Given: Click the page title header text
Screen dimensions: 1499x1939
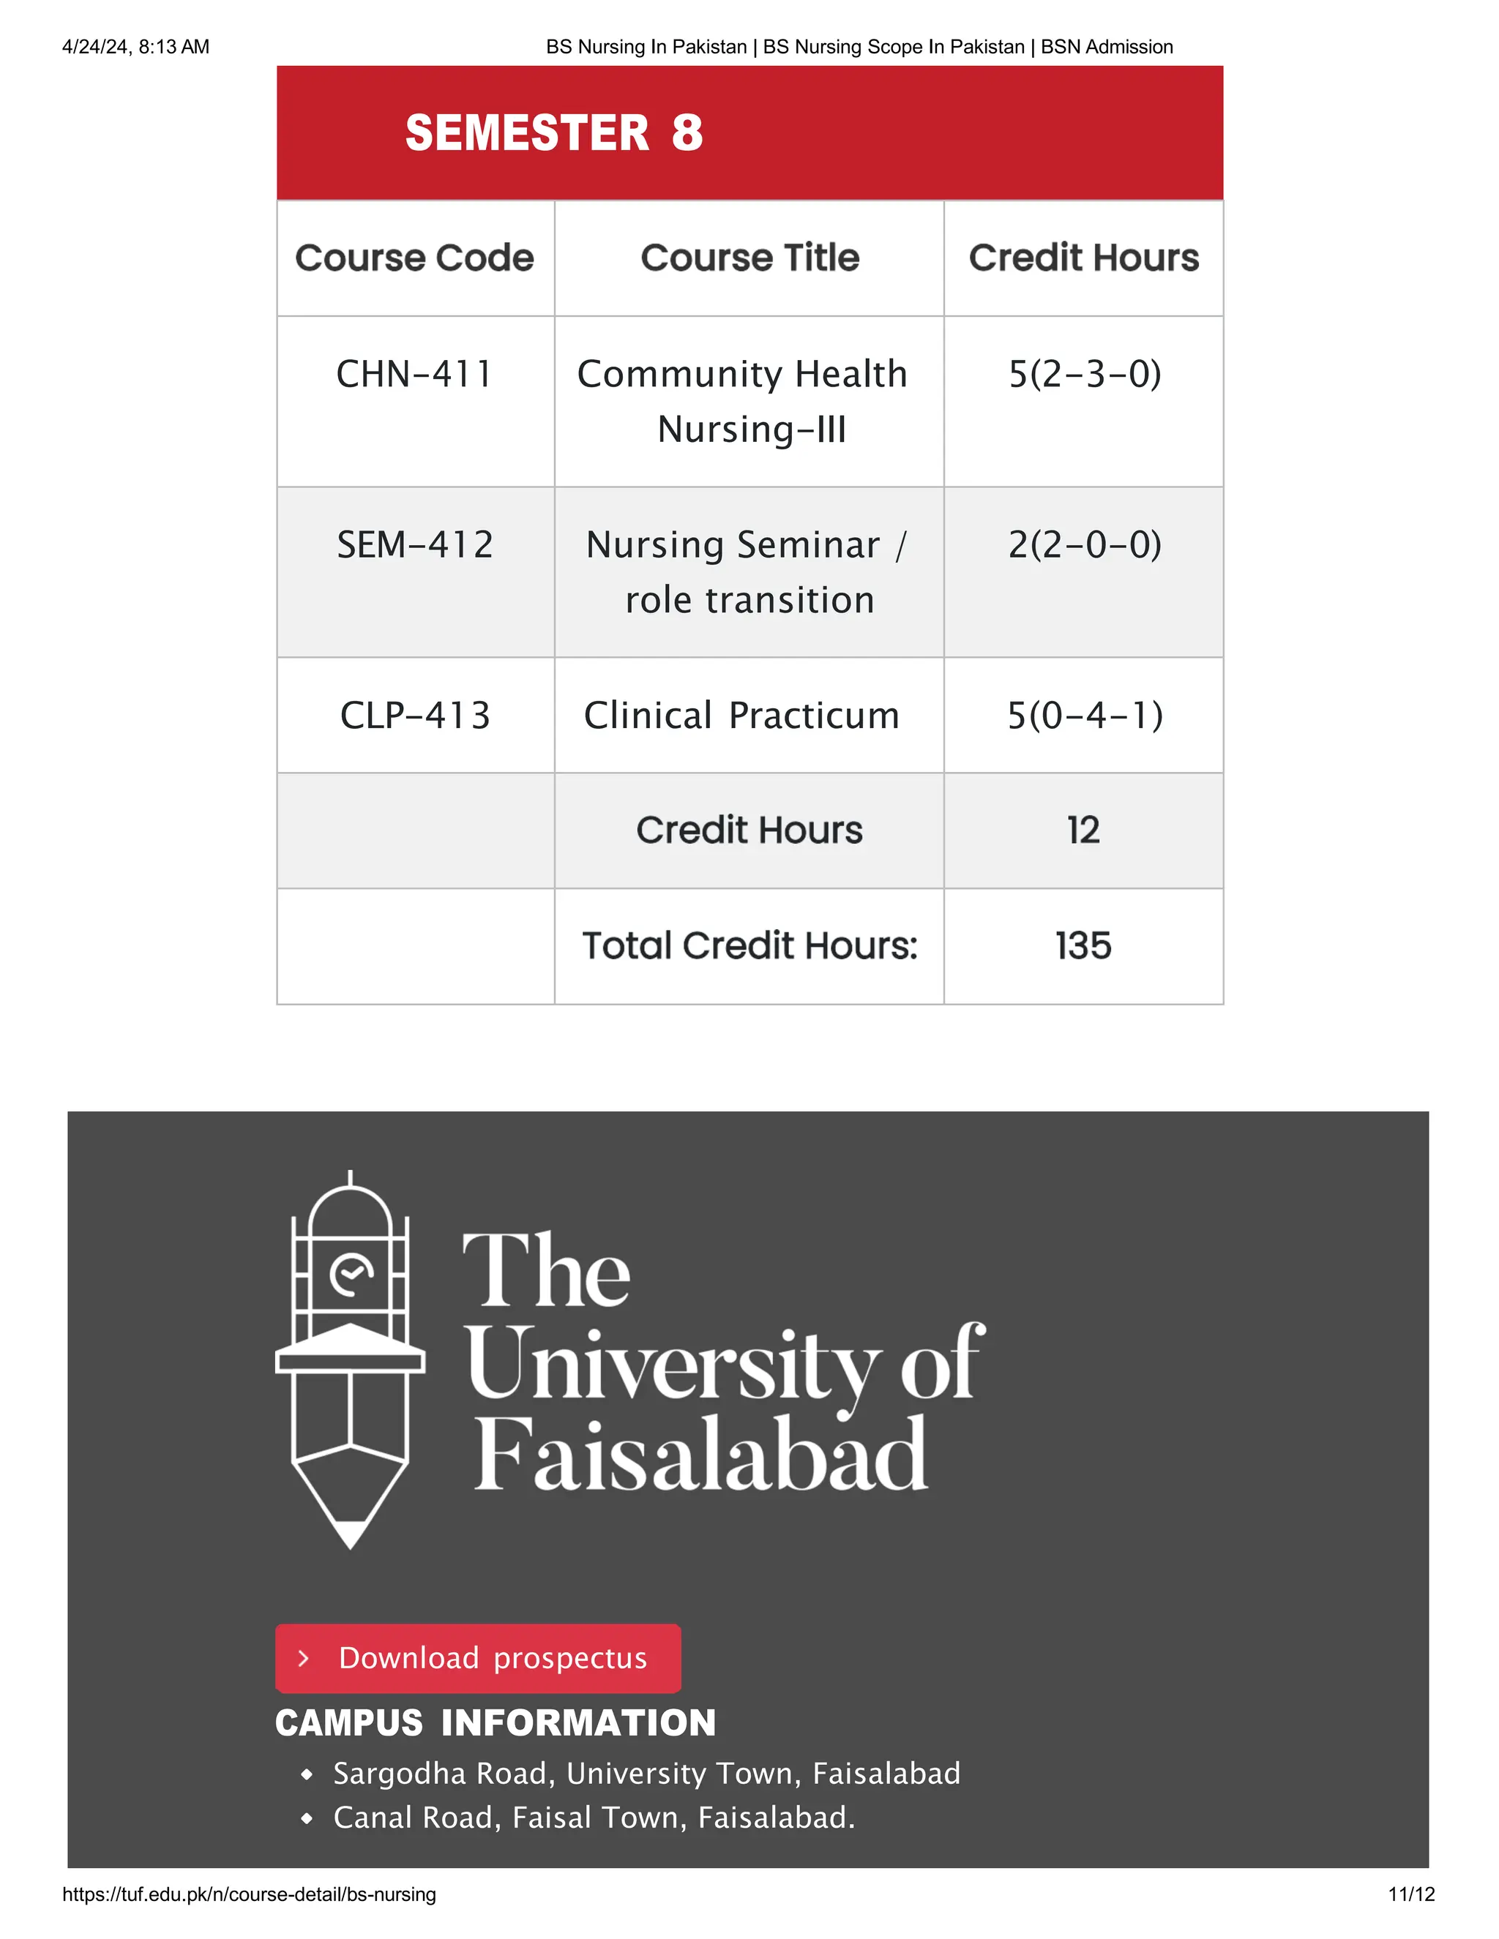Looking at the screenshot, I should [x=859, y=46].
